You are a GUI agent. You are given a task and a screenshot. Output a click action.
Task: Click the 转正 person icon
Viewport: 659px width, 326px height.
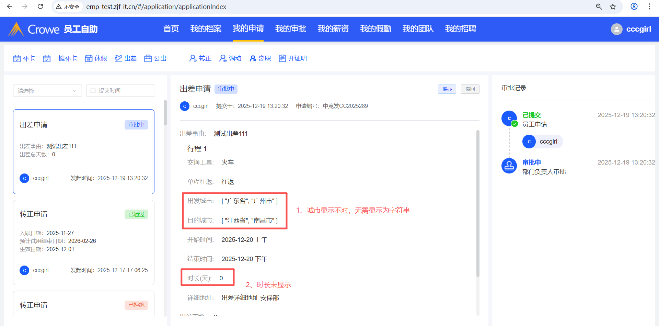[193, 59]
